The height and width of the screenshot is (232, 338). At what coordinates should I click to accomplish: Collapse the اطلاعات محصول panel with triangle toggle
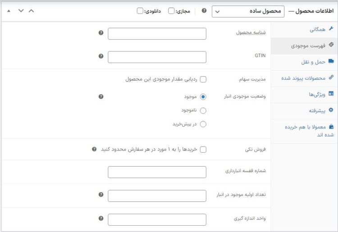pyautogui.click(x=9, y=11)
